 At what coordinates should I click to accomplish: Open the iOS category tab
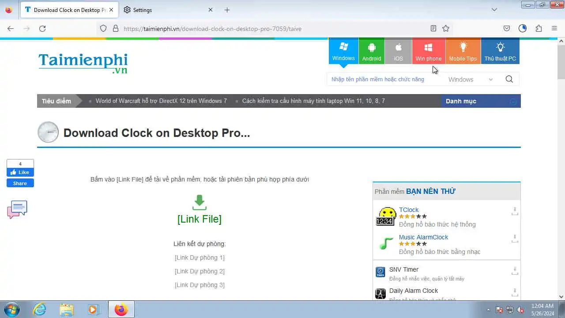pos(398,51)
